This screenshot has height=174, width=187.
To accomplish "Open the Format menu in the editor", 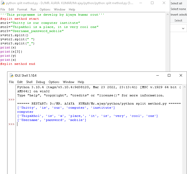I will [22, 9].
